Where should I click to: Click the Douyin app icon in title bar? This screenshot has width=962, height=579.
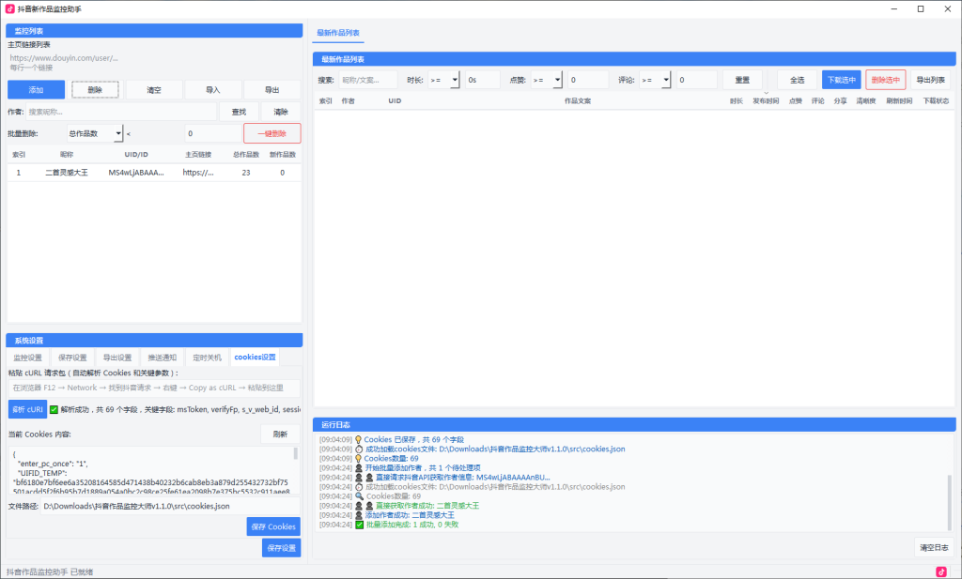[x=9, y=8]
